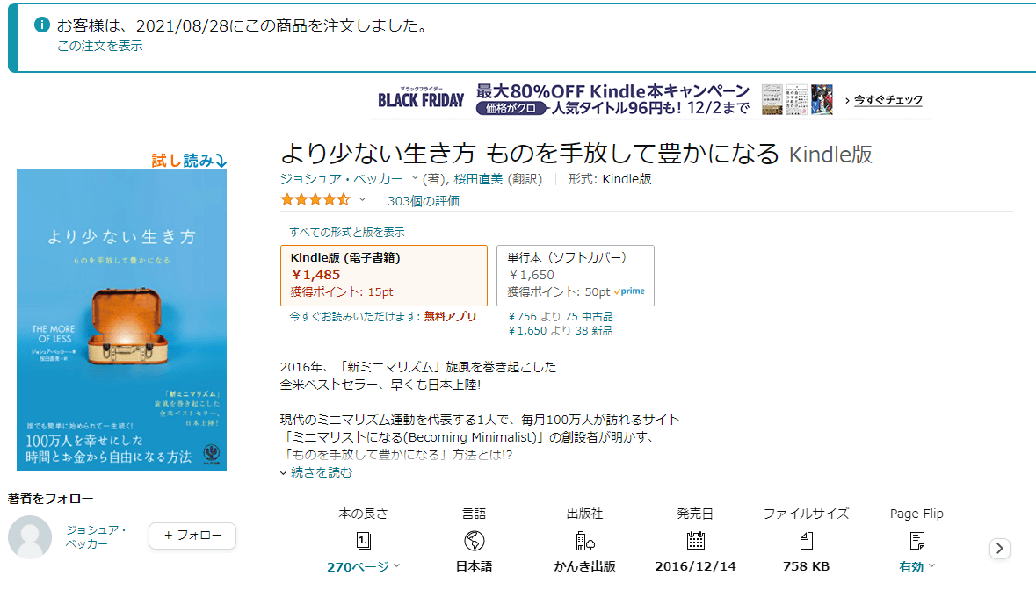Click the 試し読み sample preview label
Viewport: 1036px width, 590px height.
point(189,161)
